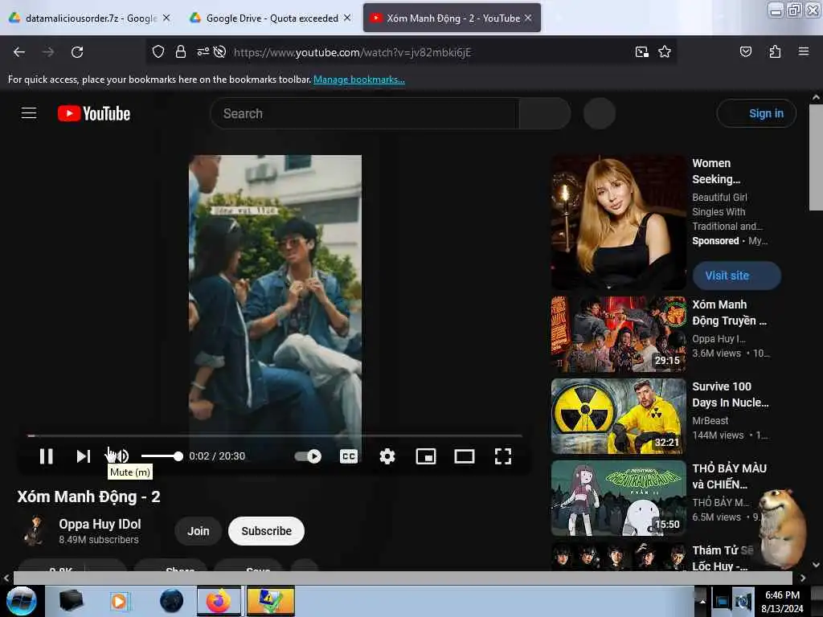This screenshot has width=823, height=617.
Task: Close the datamaliciousorder.7z tab
Action: click(x=166, y=18)
